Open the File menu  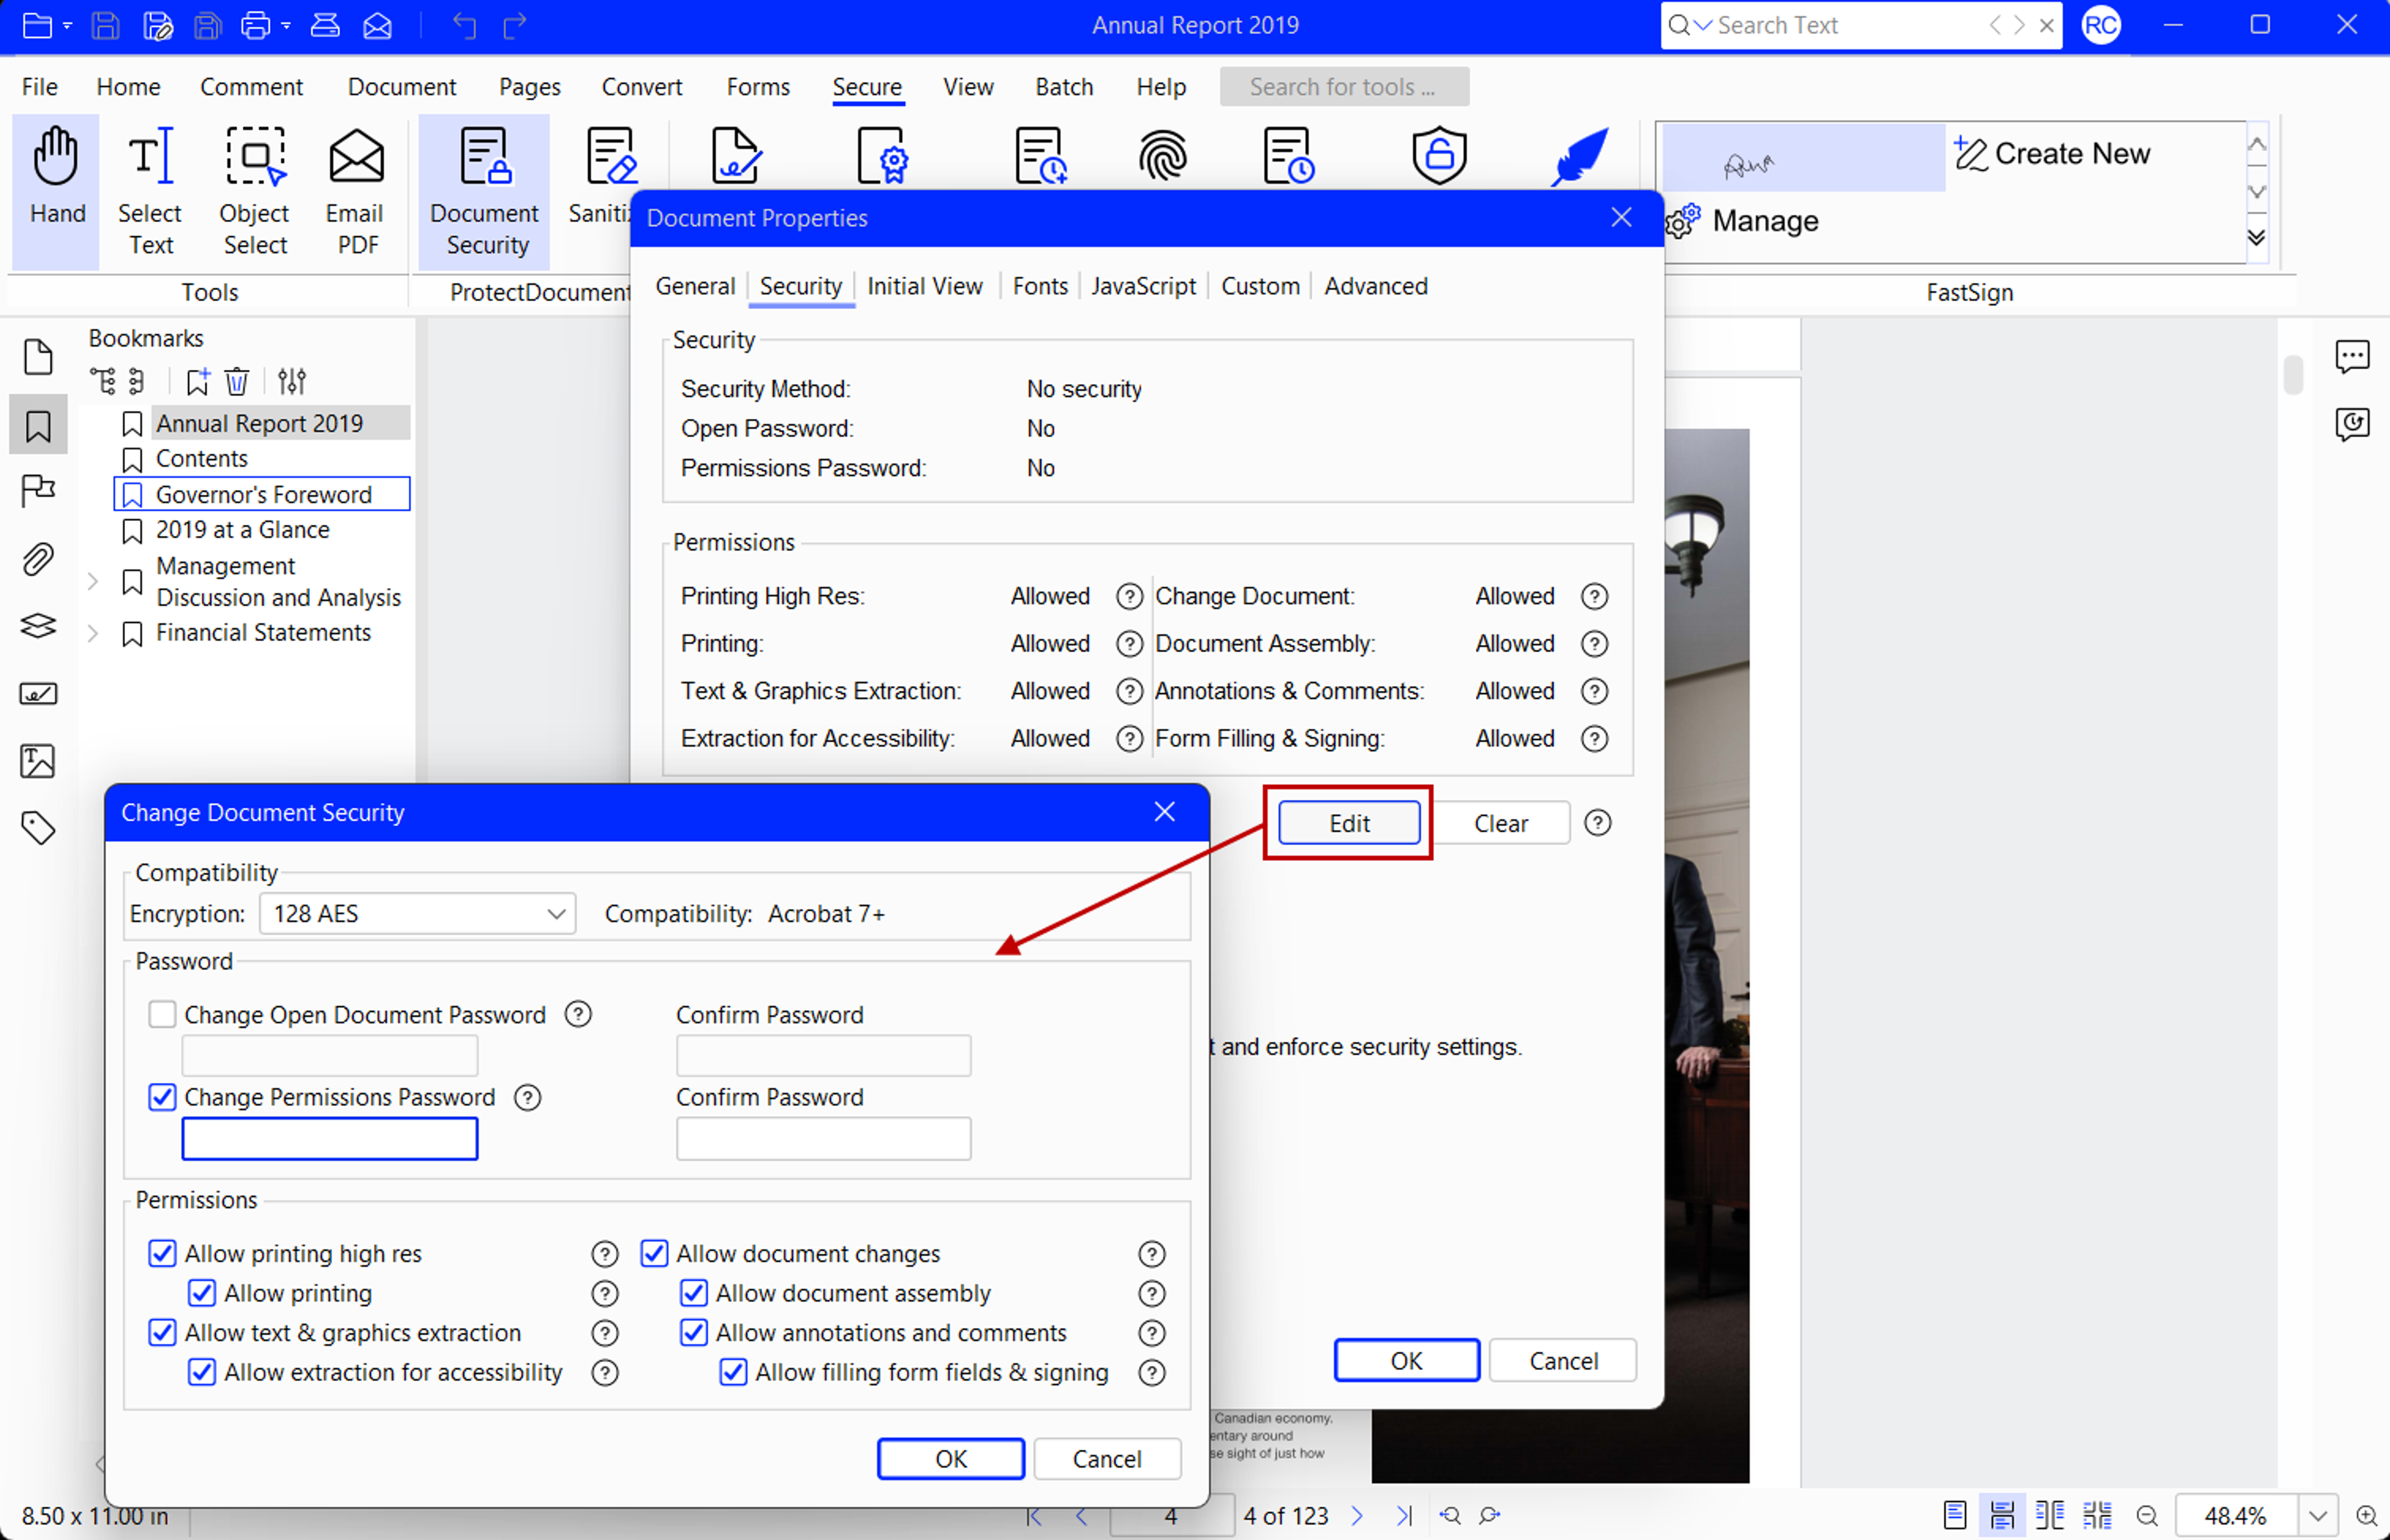[x=40, y=87]
